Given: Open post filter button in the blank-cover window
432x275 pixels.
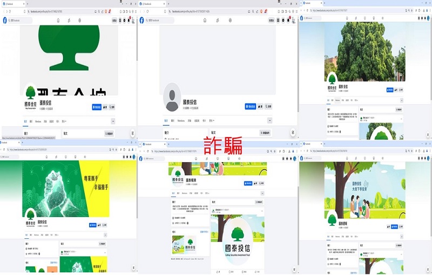Looking at the screenshot, I should click(265, 133).
